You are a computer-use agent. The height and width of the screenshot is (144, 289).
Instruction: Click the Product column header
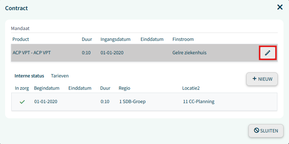(21, 39)
